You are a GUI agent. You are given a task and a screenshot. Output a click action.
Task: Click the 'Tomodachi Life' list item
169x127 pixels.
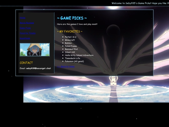73,58
